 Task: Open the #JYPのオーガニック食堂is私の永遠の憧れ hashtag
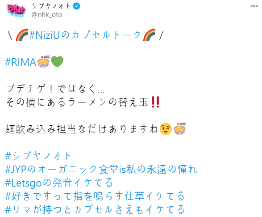[x=101, y=169]
